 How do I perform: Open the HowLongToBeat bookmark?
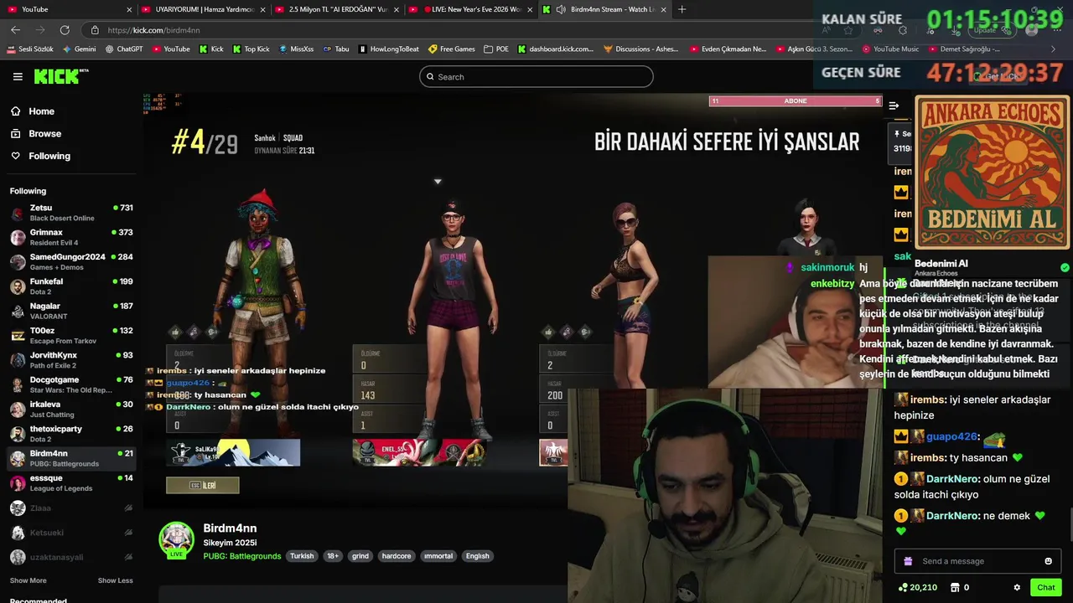click(x=388, y=49)
